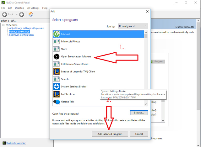Viewport: 201px width, 147px height.
Task: Click the Add Selected Program button
Action: click(110, 134)
